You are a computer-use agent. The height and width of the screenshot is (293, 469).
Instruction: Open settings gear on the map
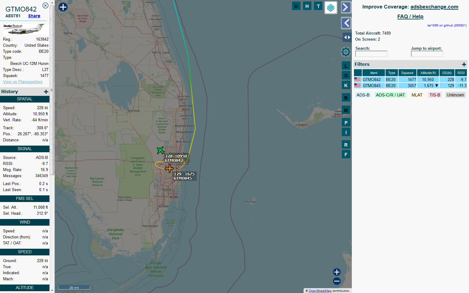point(346,52)
